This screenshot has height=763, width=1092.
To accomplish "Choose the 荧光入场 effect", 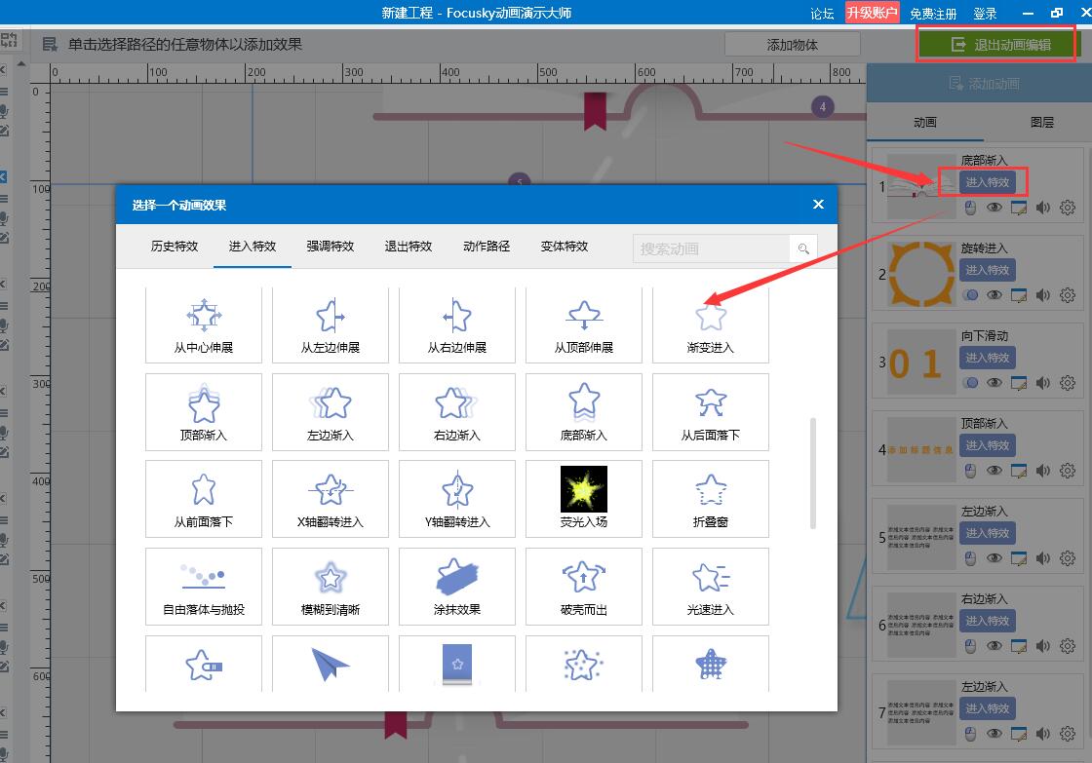I will (584, 499).
